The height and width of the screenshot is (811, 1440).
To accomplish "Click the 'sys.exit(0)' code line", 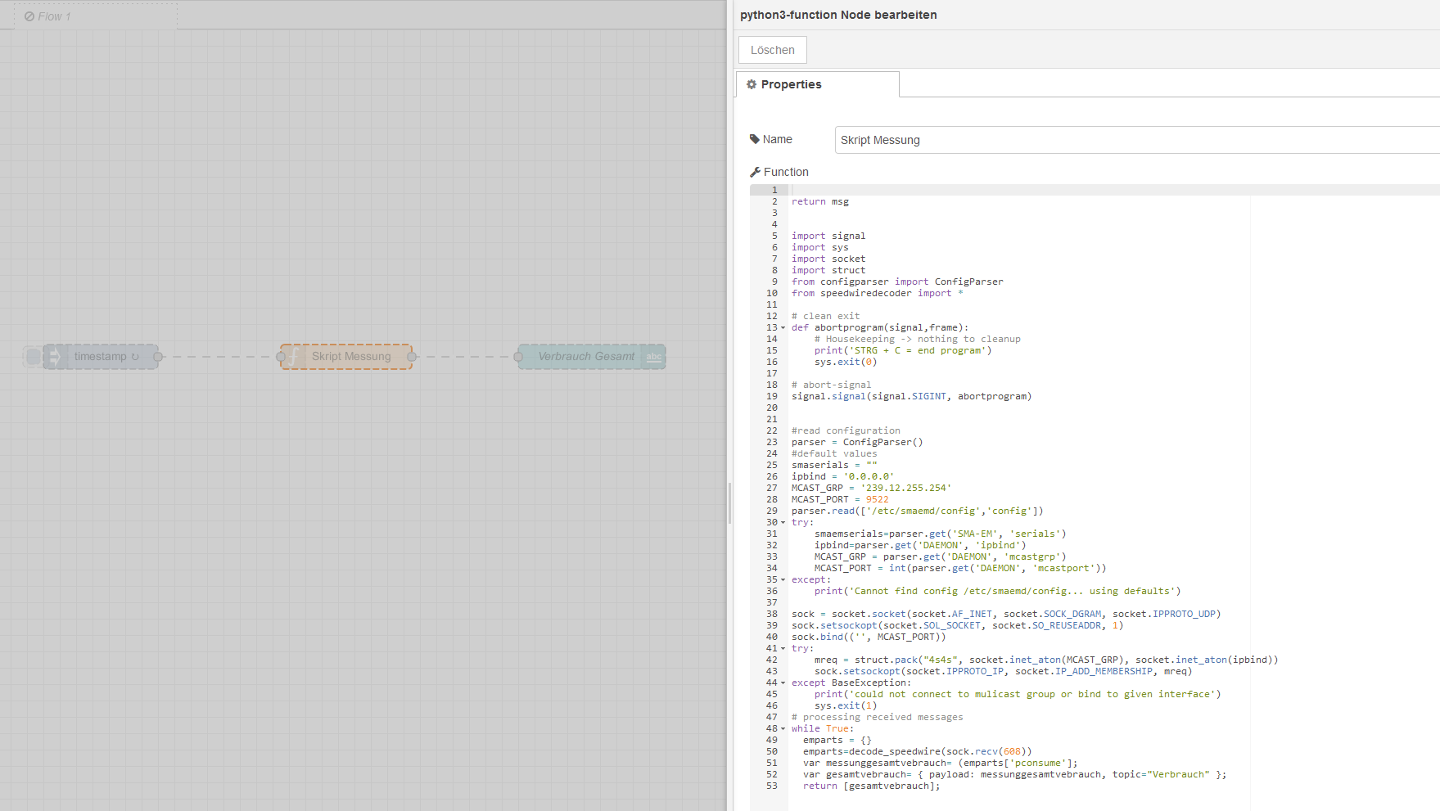I will tap(846, 362).
